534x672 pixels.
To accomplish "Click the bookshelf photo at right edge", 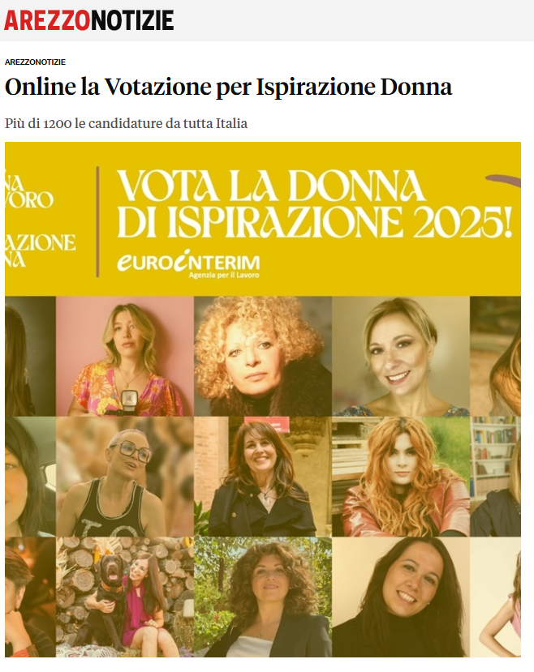I will (x=495, y=477).
